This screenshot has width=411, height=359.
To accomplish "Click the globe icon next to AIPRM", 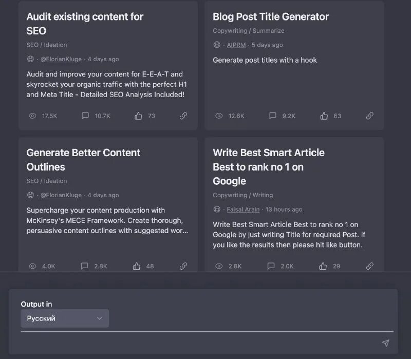I will pos(216,45).
